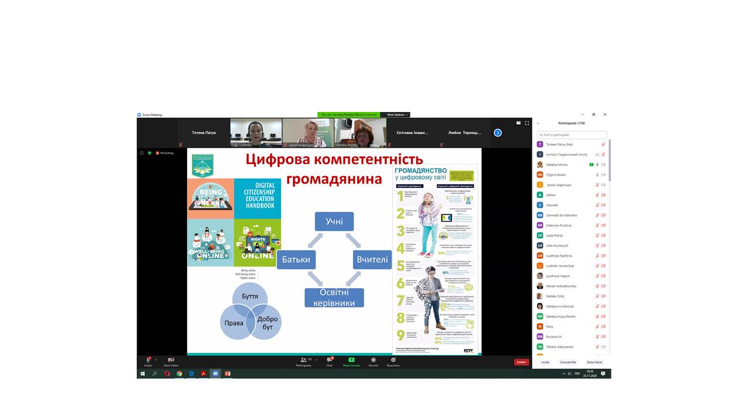This screenshot has height=420, width=748.
Task: Open the Reactions icon
Action: pyautogui.click(x=393, y=360)
